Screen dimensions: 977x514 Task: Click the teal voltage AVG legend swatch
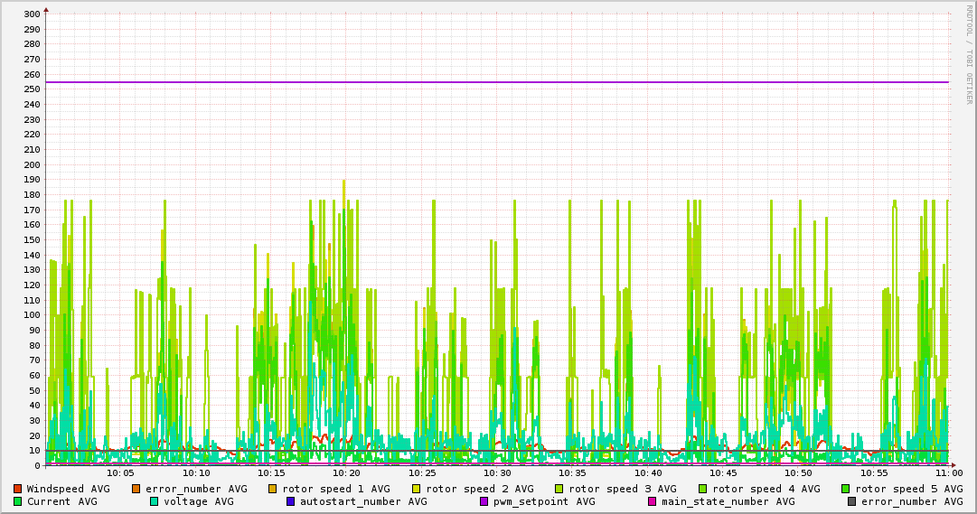pyautogui.click(x=155, y=501)
